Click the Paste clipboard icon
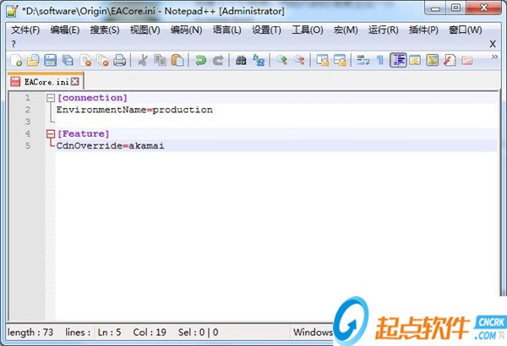Viewport: 507px width, 346px height. [177, 60]
